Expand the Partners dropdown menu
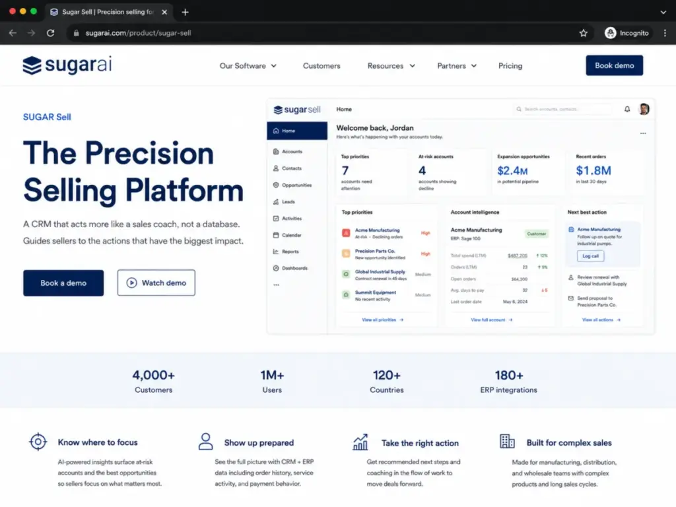Screen dimensions: 676x507 pyautogui.click(x=457, y=66)
